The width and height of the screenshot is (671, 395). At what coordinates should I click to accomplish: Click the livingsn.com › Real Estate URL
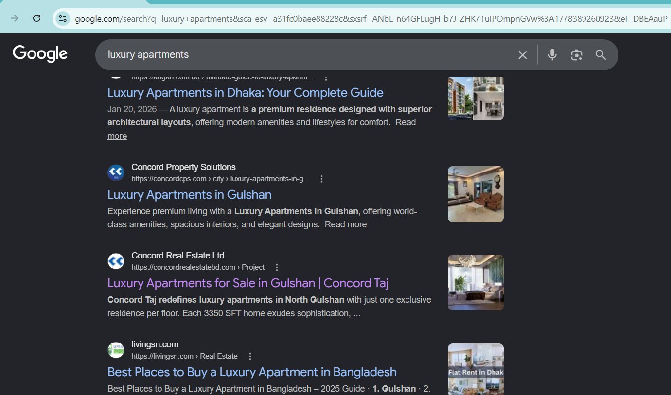(184, 356)
